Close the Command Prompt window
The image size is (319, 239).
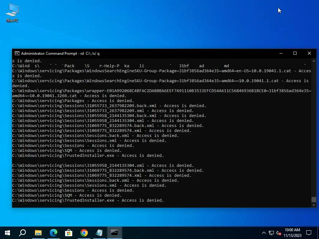point(309,54)
